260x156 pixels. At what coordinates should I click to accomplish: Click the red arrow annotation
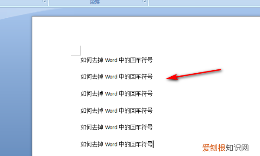tap(194, 75)
